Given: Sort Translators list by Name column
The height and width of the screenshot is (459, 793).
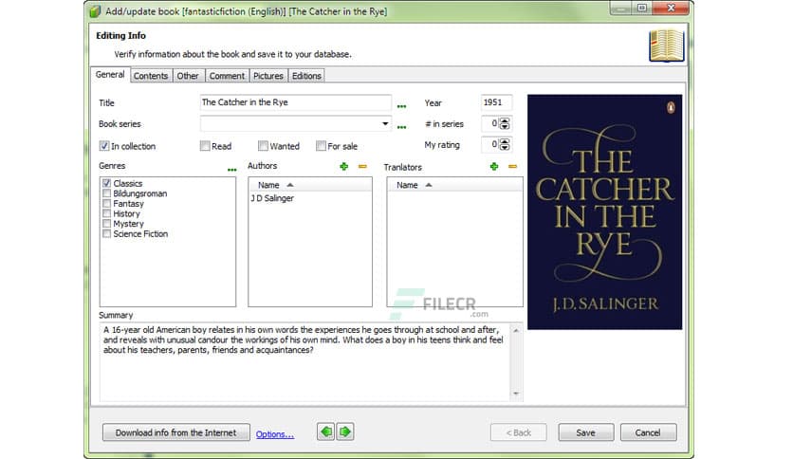Looking at the screenshot, I should [x=454, y=185].
